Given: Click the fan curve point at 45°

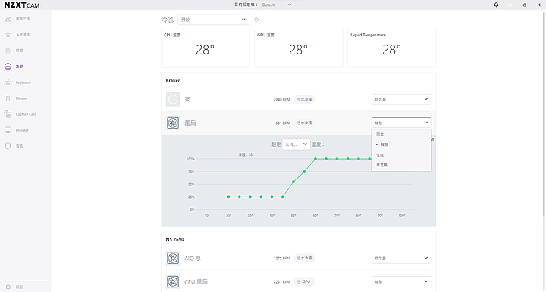Looking at the screenshot, I should (x=283, y=197).
